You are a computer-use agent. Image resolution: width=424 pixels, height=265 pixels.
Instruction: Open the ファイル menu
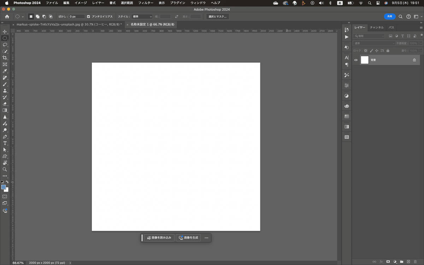point(52,3)
